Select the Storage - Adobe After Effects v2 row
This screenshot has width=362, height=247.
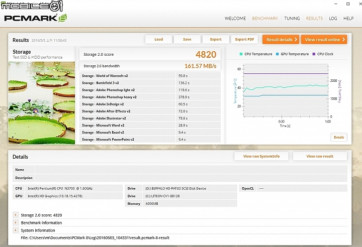coord(150,111)
